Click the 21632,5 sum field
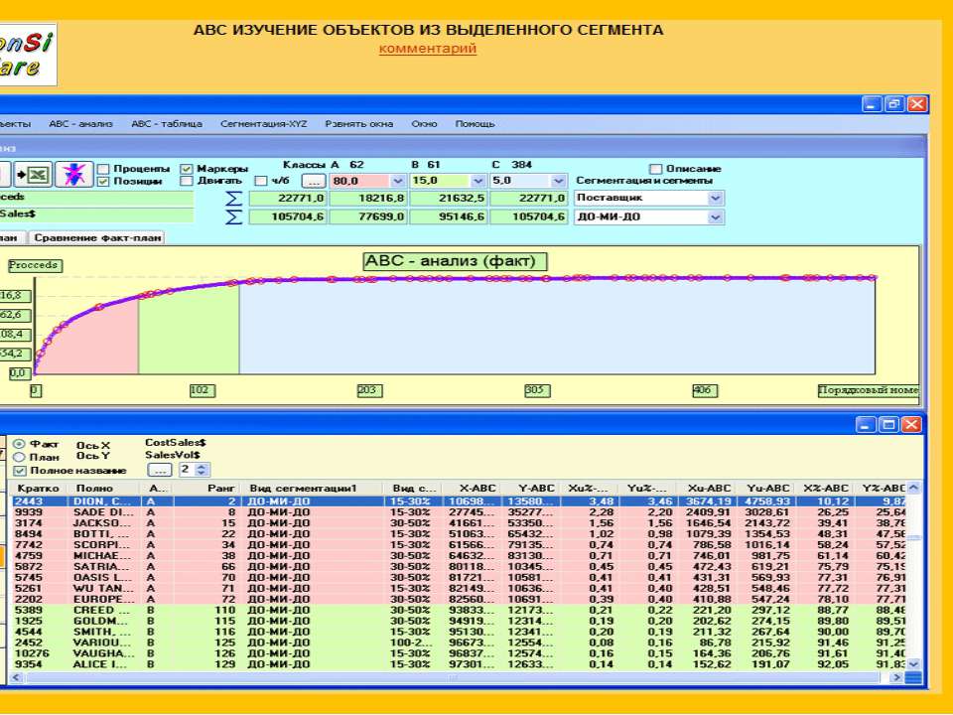953x715 pixels. click(x=448, y=199)
